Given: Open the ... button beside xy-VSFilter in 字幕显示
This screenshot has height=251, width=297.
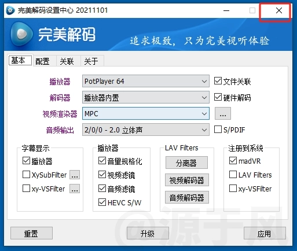Looking at the screenshot, I should click(x=75, y=189).
